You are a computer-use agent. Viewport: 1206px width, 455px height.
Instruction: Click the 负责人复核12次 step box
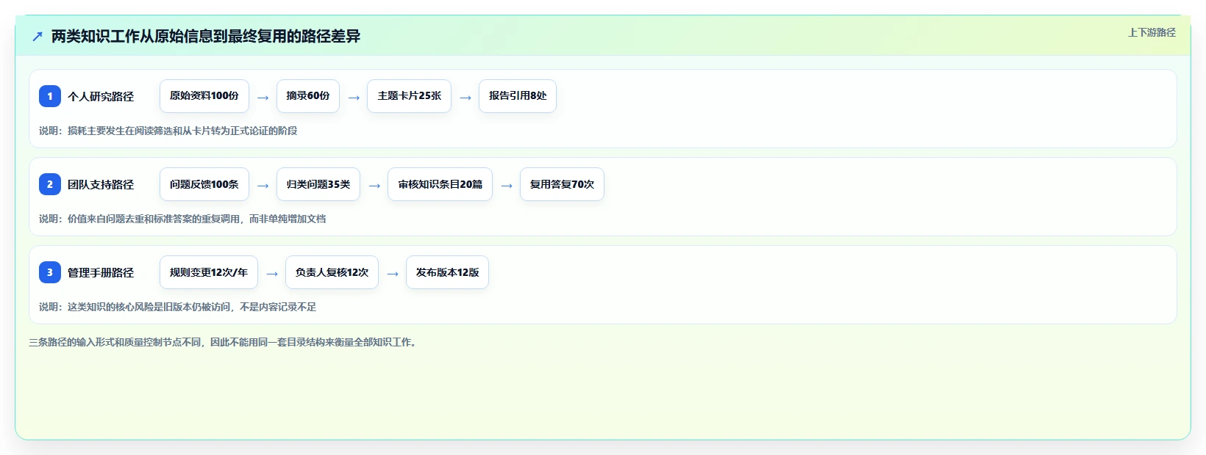click(332, 272)
